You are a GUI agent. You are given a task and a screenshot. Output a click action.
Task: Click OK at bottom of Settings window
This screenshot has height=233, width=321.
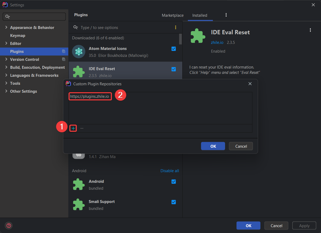click(x=248, y=226)
